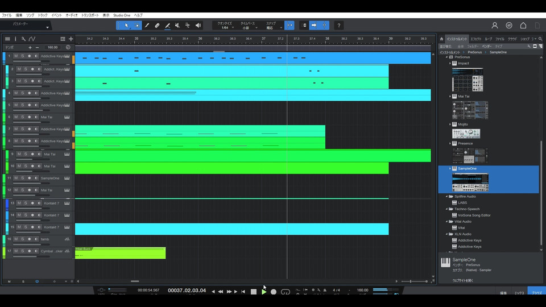
Task: Switch to クラウド (Cloud) browser tab
Action: (512, 39)
